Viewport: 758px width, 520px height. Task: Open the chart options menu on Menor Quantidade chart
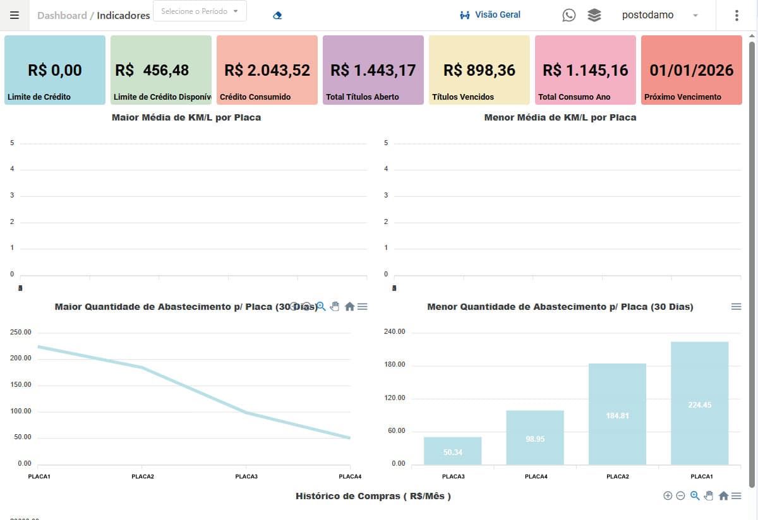(x=736, y=307)
